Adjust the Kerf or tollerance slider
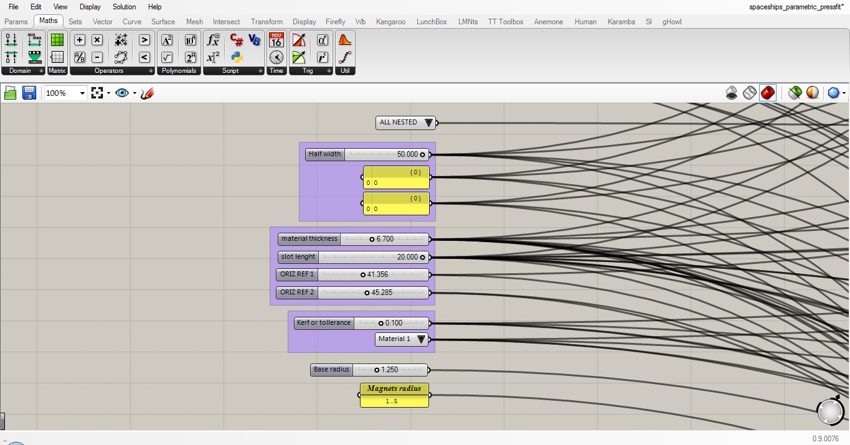 pos(362,323)
